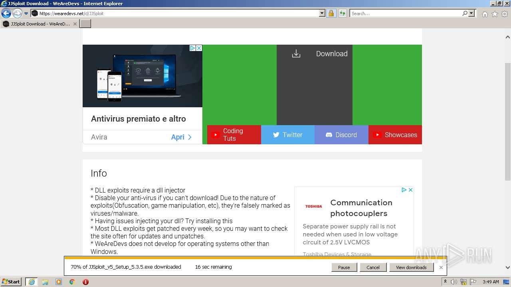
Task: Pause the JJSploit download
Action: [x=344, y=267]
